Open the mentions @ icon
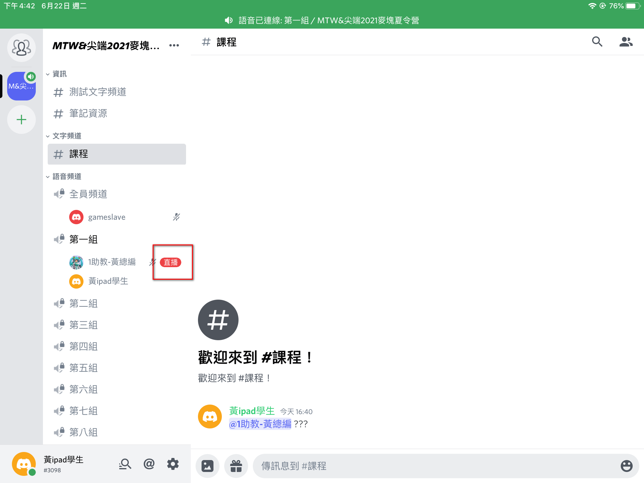644x483 pixels. 149,464
